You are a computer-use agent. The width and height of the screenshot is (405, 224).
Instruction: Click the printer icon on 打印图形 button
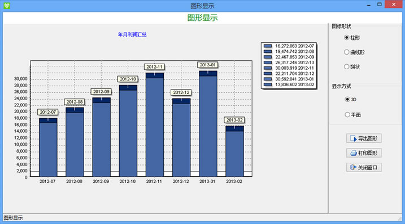354,153
